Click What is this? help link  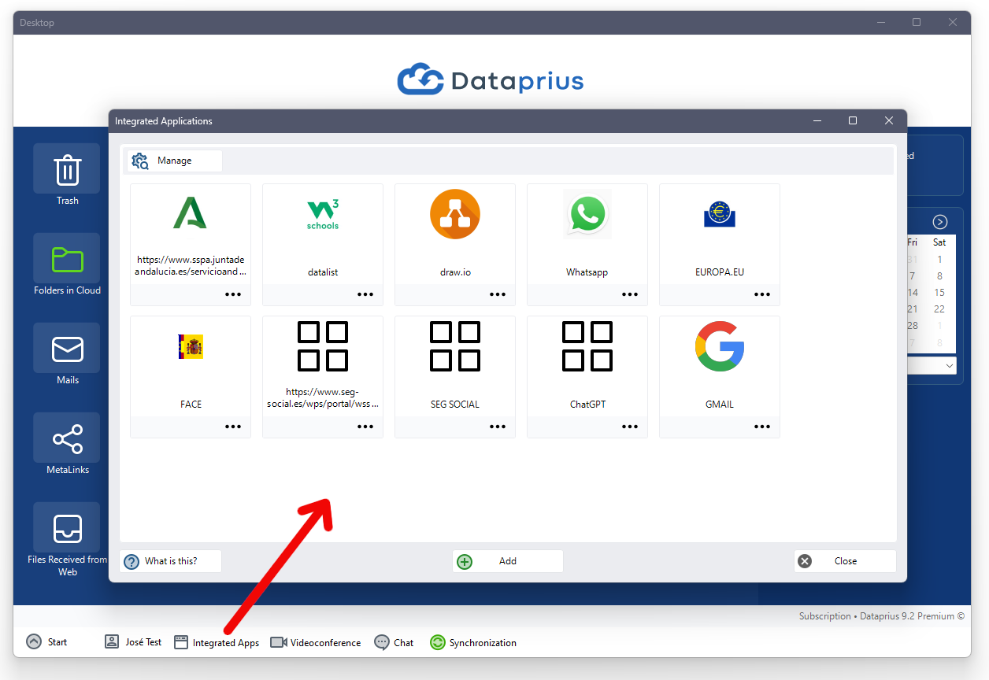(170, 560)
